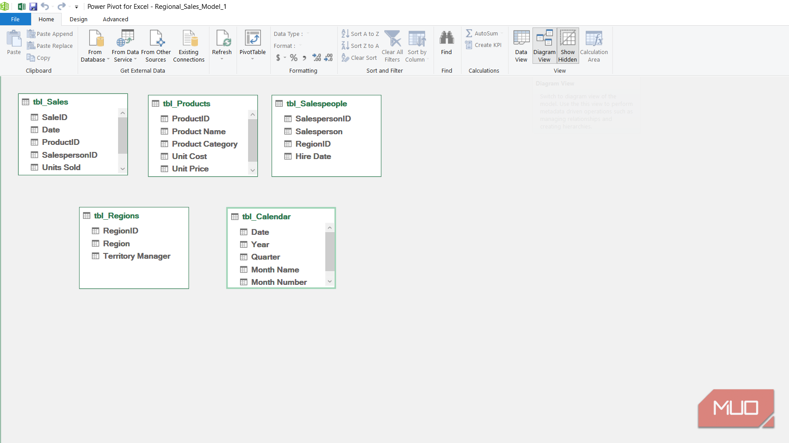The image size is (789, 443).
Task: Expand the From Data Service dropdown arrow
Action: click(x=135, y=59)
